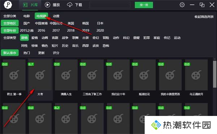217x134 pixels.
Task: Select the 战争 genre filter
Action: point(65,38)
